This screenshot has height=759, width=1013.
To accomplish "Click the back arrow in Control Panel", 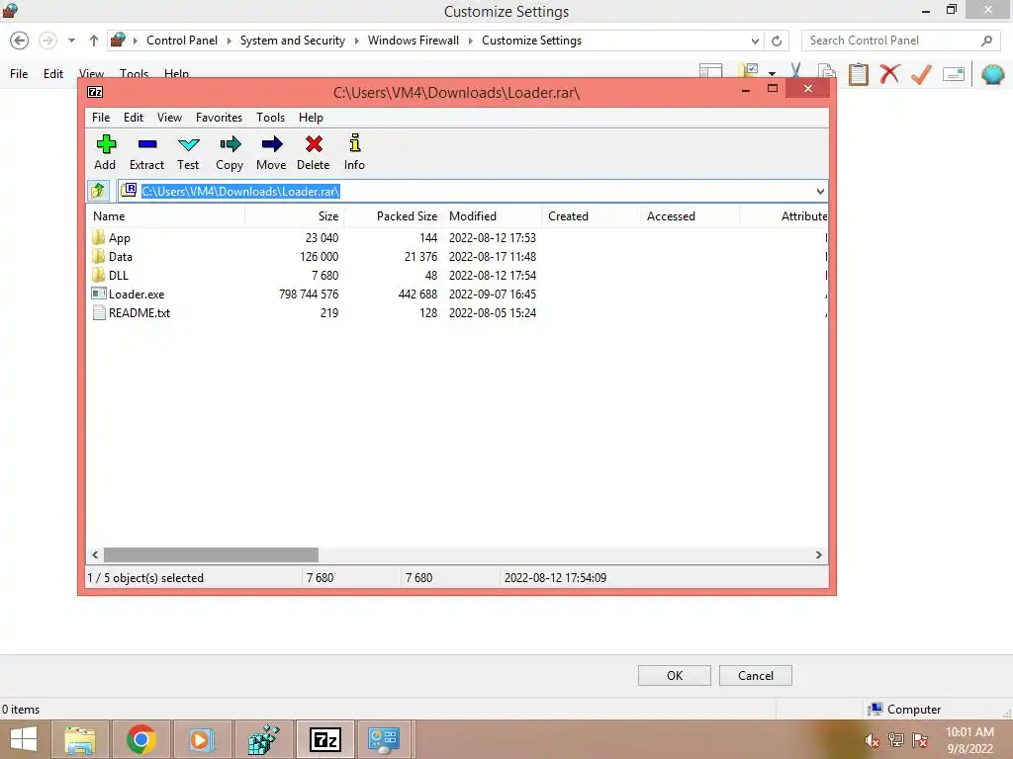I will [20, 41].
